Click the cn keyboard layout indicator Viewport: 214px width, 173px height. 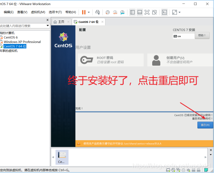183,36
